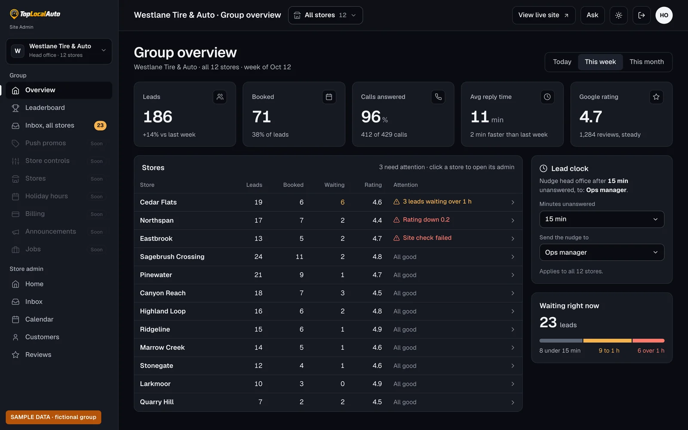Click the Avg reply time clock icon
Viewport: 688px width, 430px height.
(547, 97)
